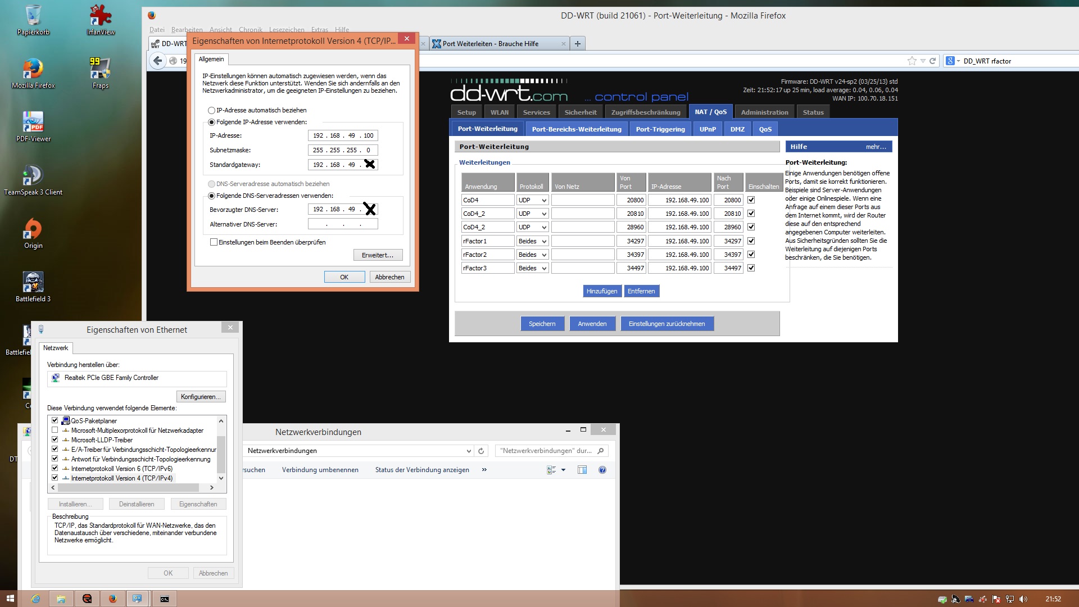
Task: Open Internet Explorer from the taskbar
Action: coord(35,599)
